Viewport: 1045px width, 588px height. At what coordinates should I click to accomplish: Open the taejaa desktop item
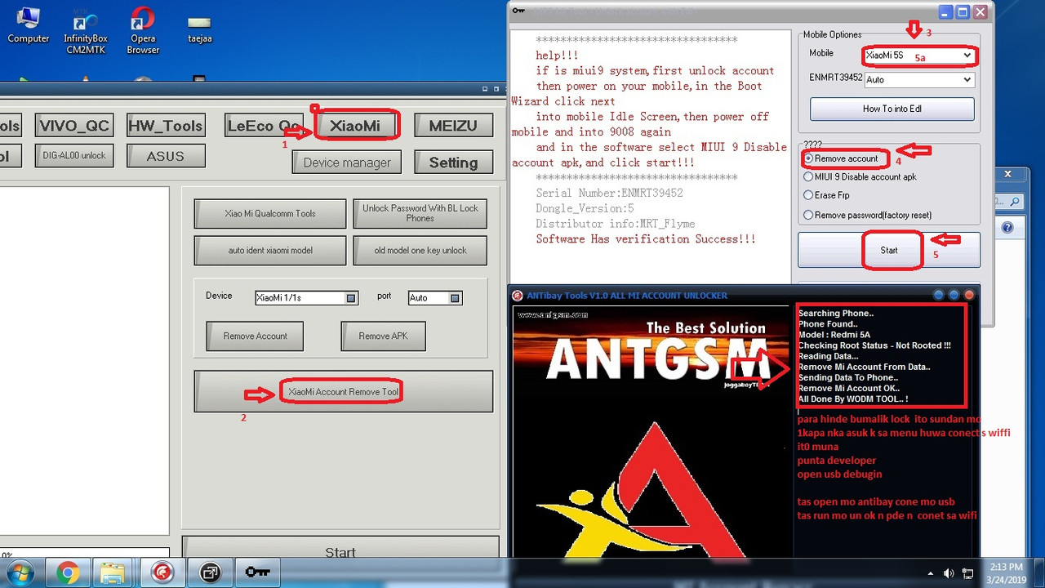[199, 29]
